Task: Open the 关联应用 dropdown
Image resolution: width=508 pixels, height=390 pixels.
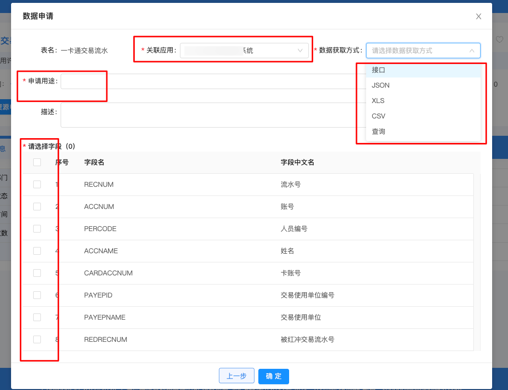Action: tap(244, 50)
